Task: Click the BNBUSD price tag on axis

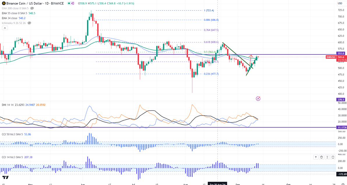Action: (x=330, y=57)
